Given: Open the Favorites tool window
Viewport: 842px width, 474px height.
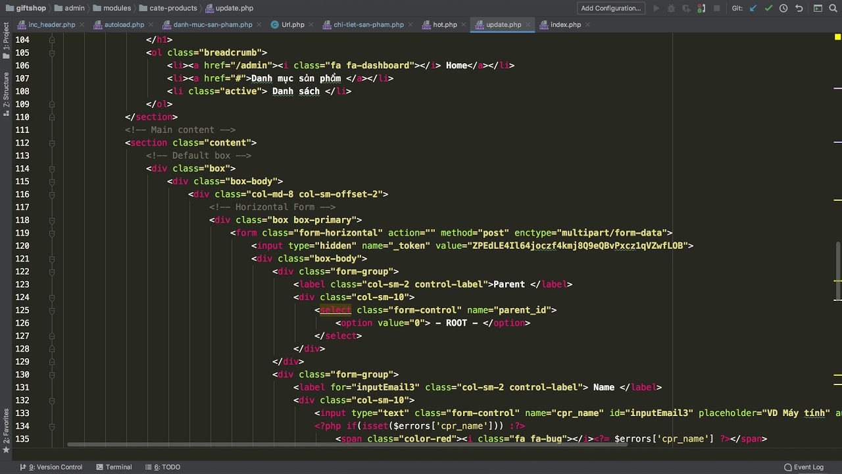Looking at the screenshot, I should pyautogui.click(x=6, y=431).
